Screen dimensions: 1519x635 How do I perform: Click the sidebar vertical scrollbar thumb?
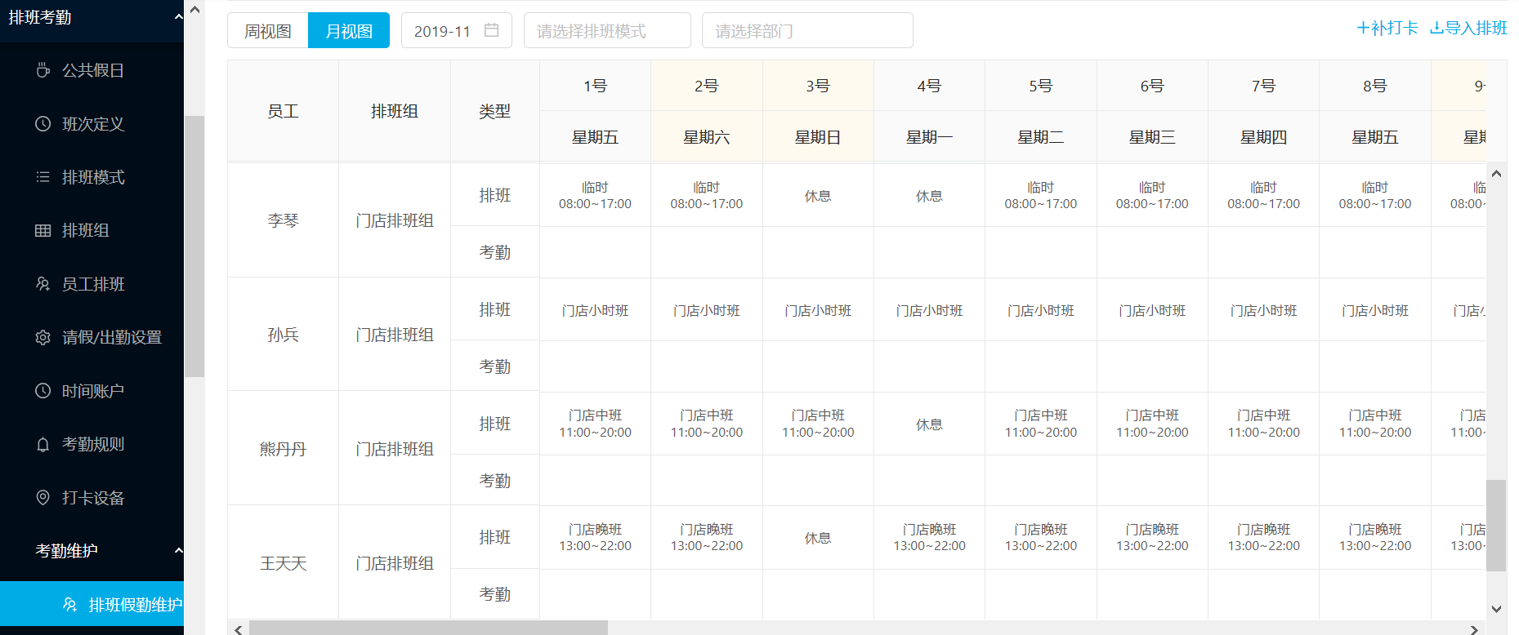click(194, 246)
